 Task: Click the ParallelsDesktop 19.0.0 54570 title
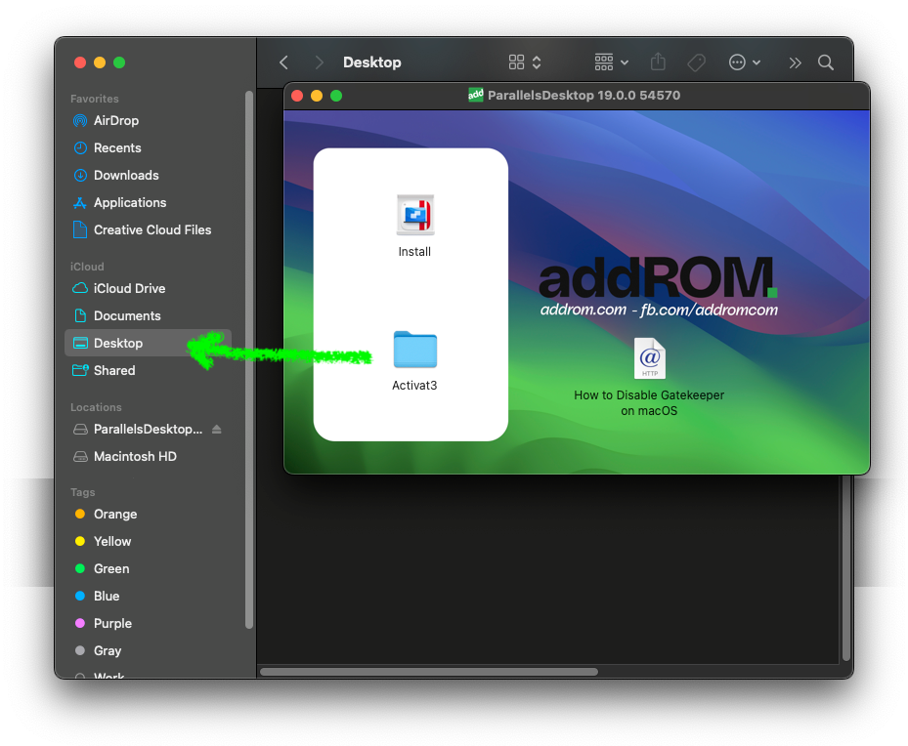point(584,96)
